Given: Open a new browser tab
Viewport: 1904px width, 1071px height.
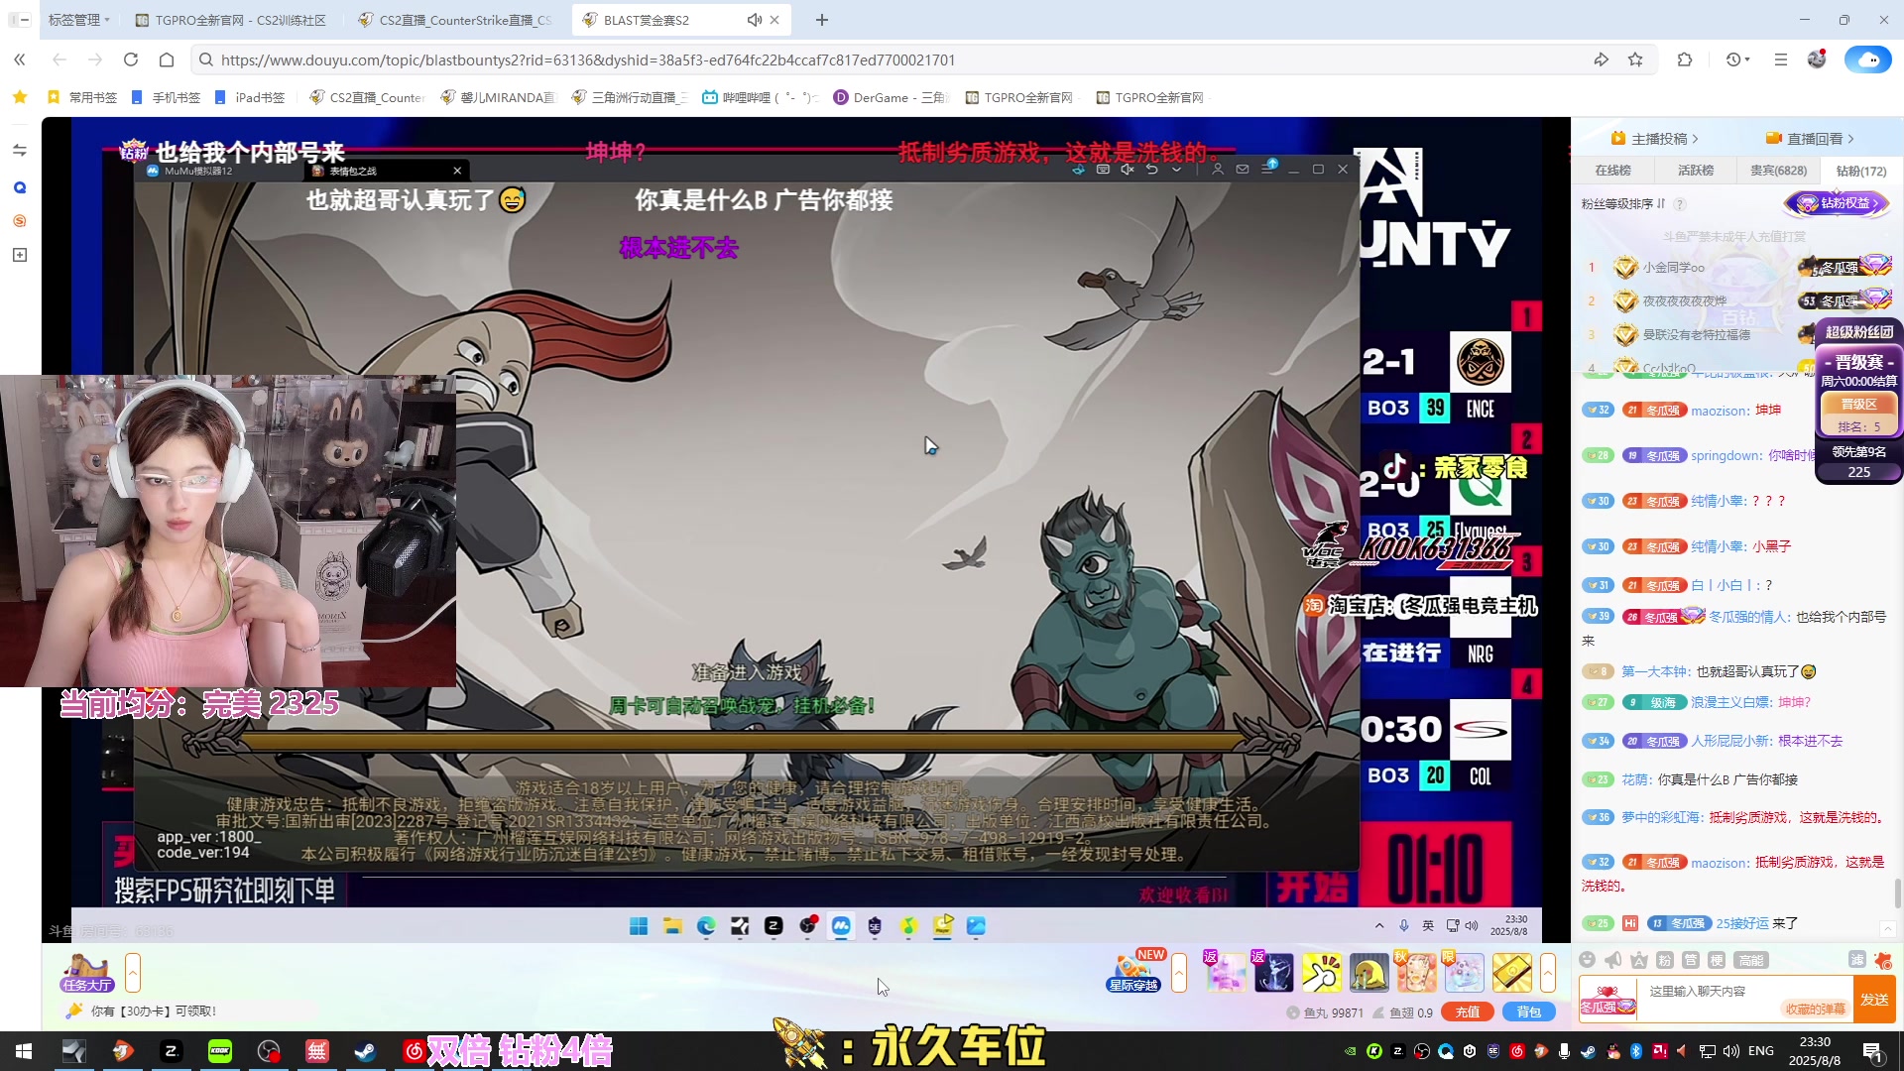Looking at the screenshot, I should (822, 20).
